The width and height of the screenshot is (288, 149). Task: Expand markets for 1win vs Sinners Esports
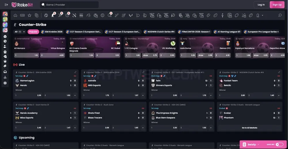point(211,95)
